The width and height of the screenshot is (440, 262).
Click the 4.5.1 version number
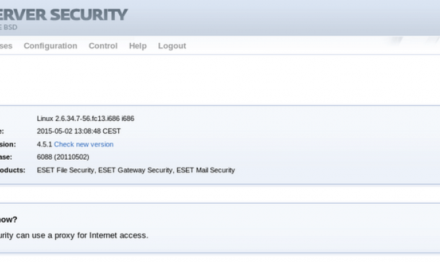click(x=44, y=144)
